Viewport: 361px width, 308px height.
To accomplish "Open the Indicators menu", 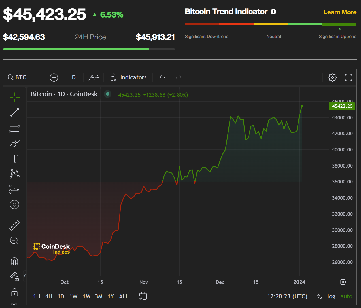I will tap(129, 77).
